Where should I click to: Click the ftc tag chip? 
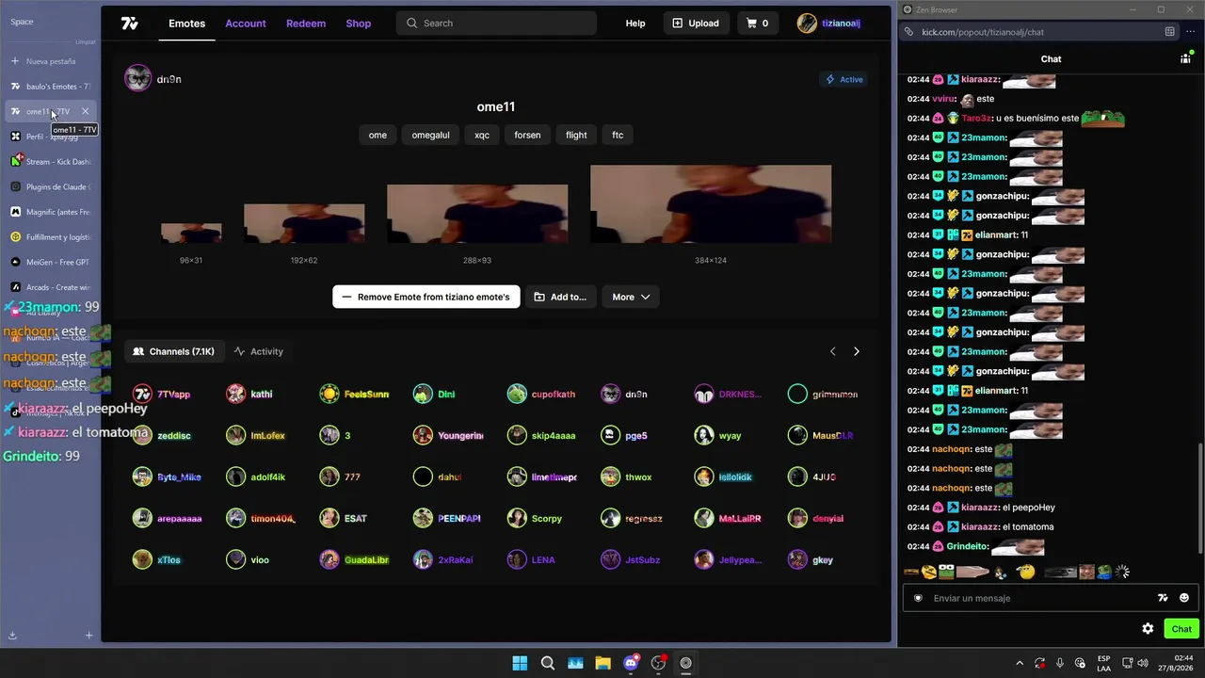(618, 135)
